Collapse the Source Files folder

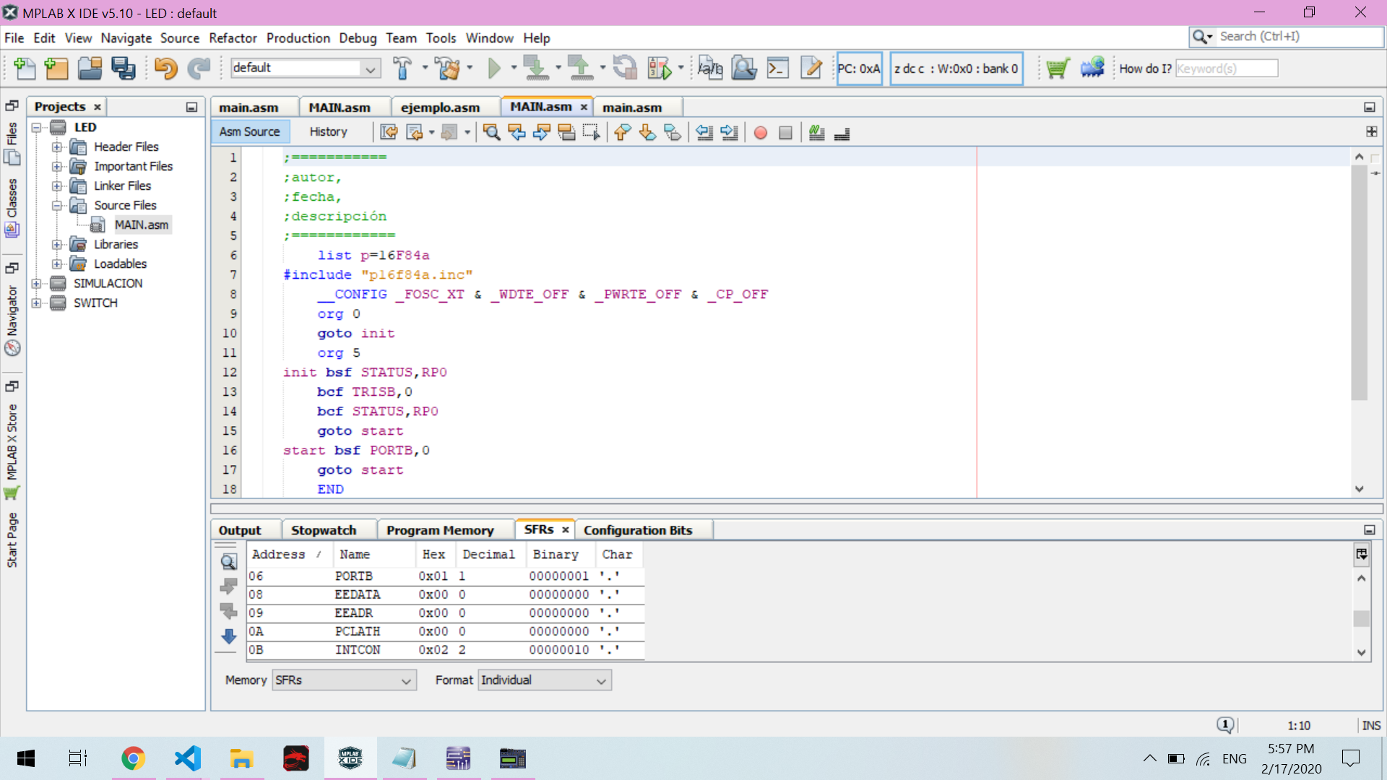point(57,206)
